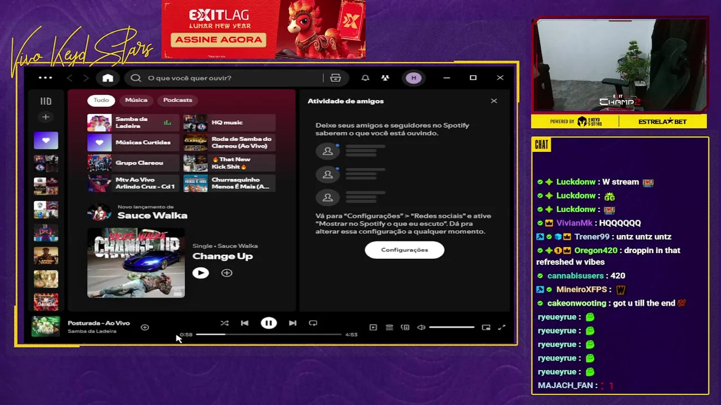Open the mini player icon
721x405 pixels.
(x=486, y=327)
